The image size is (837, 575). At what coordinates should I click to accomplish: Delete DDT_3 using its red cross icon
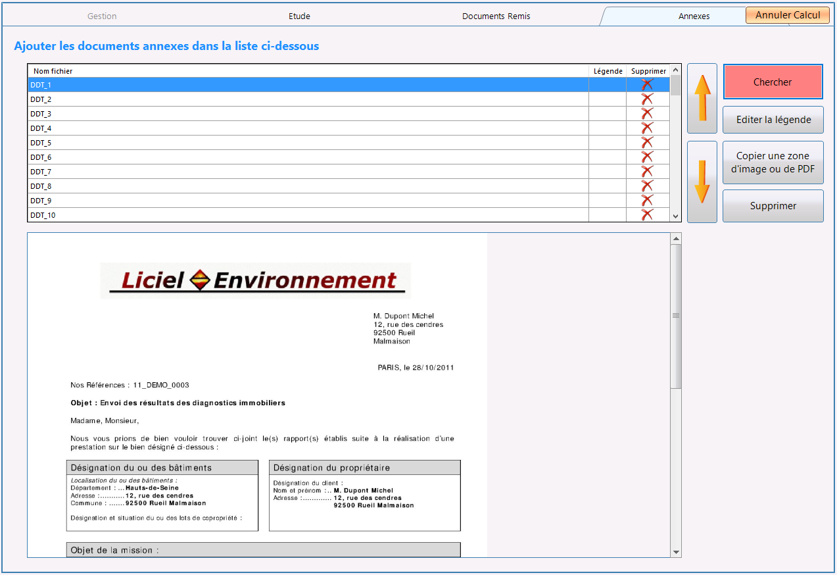pos(648,113)
